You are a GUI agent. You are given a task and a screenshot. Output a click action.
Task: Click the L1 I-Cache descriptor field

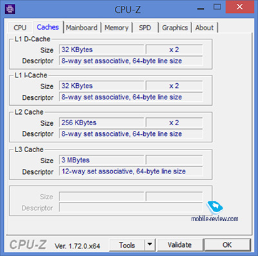click(x=131, y=97)
